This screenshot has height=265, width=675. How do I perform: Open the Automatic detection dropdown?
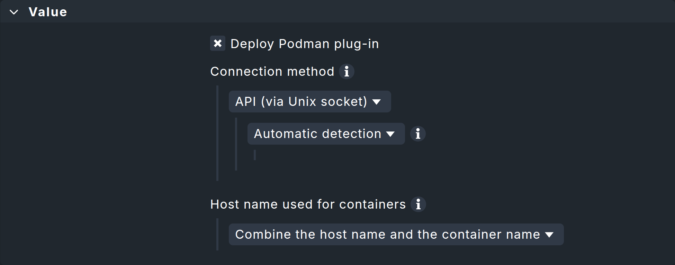(x=325, y=134)
